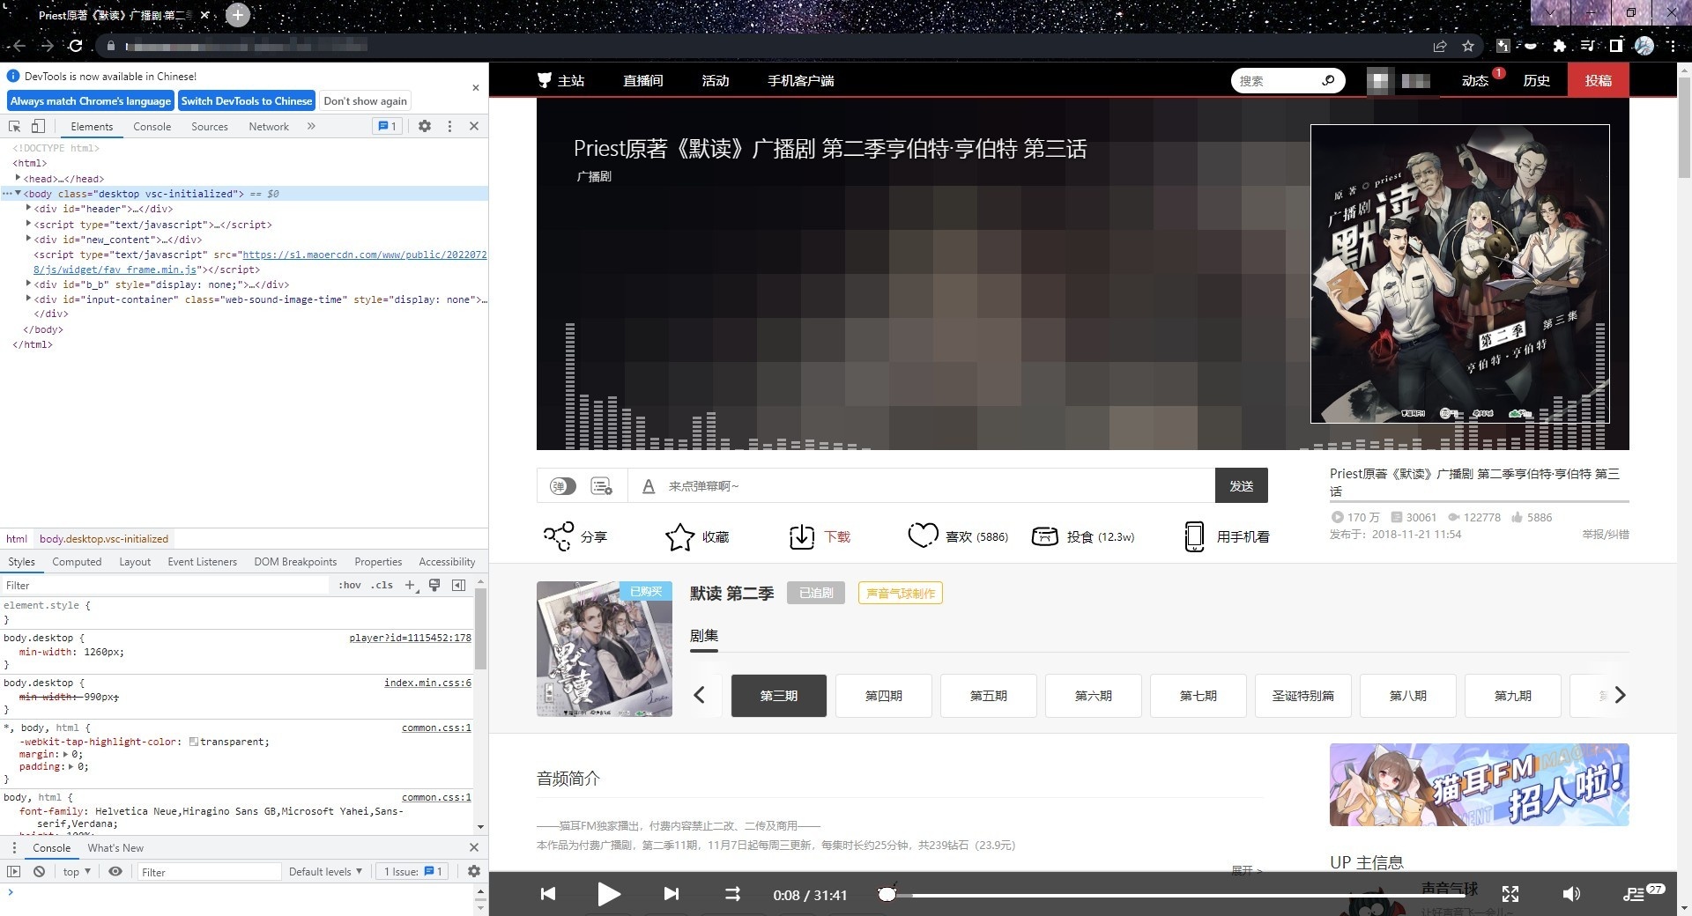The image size is (1692, 916).
Task: Expand the div id="header" node
Action: coord(28,209)
